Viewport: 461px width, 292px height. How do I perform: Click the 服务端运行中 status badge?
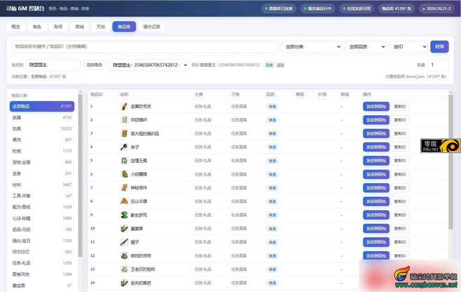pyautogui.click(x=318, y=8)
